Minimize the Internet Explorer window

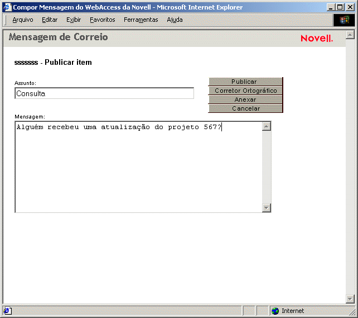[331, 7]
